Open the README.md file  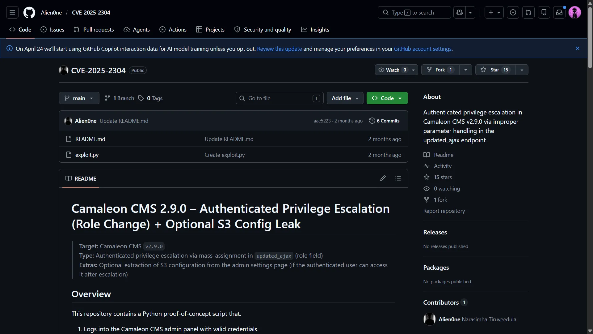pyautogui.click(x=90, y=139)
